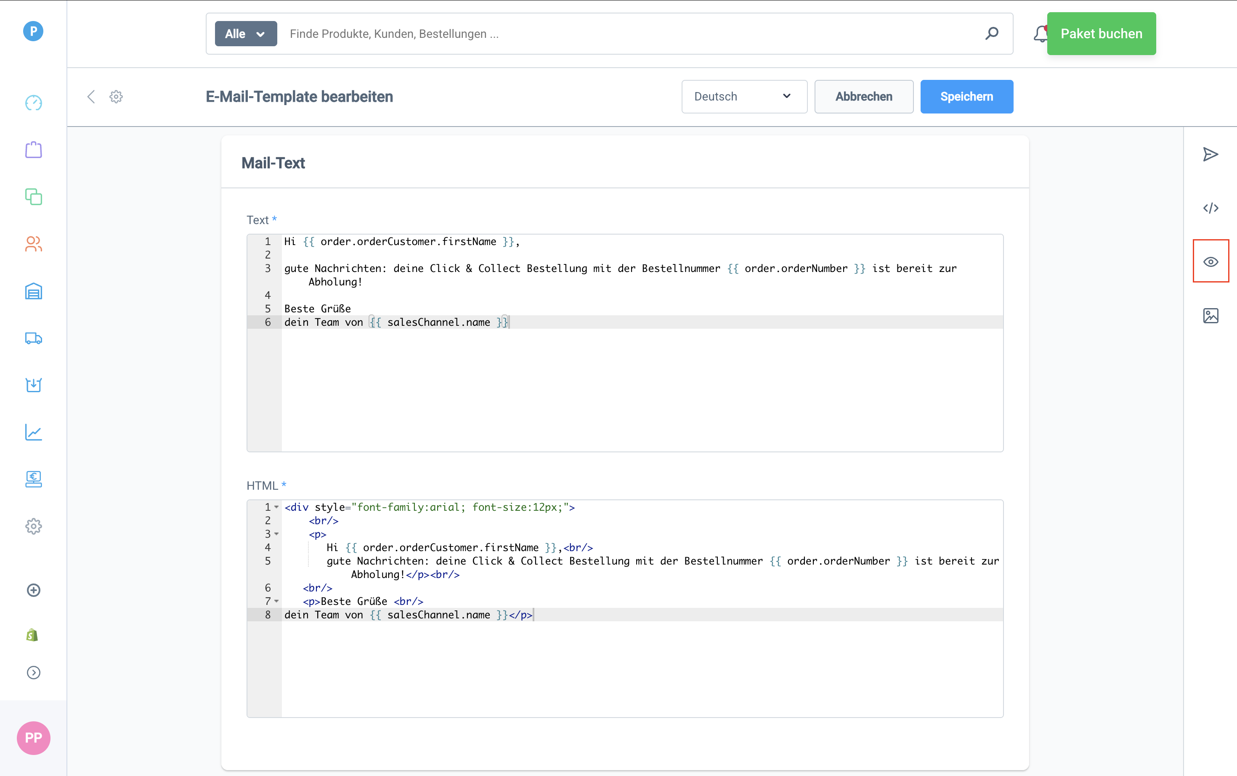Click the Abbrechen button

pos(863,97)
